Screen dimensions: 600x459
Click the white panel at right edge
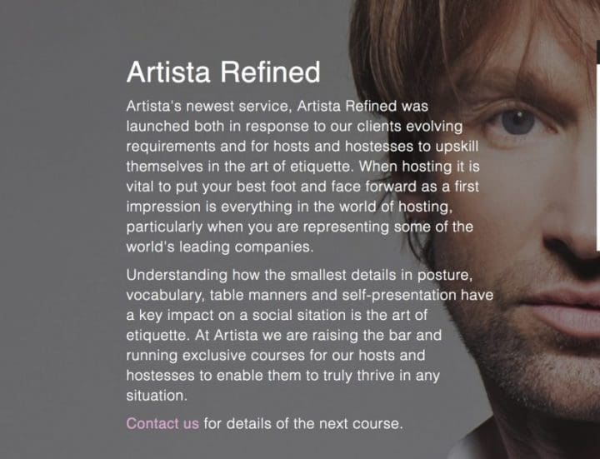click(x=598, y=157)
